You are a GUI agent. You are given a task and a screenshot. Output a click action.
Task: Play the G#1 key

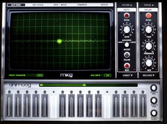coord(89,106)
